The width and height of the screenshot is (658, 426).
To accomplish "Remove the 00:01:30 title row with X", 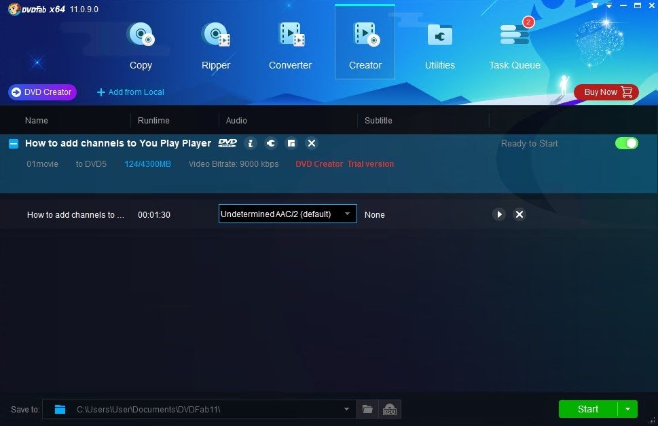I will point(519,214).
